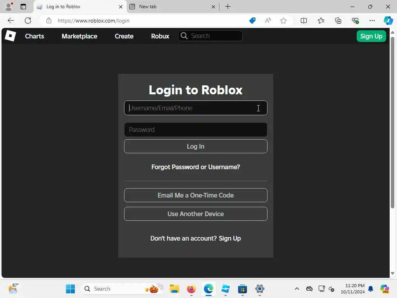Go back with the browser back arrow

click(x=11, y=21)
